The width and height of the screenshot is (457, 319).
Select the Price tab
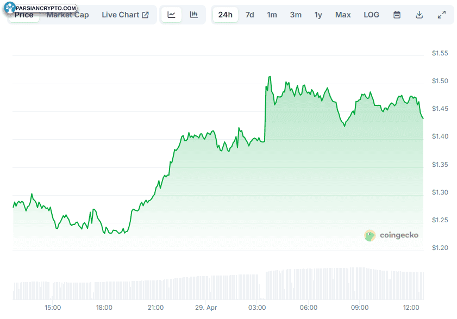pos(24,15)
